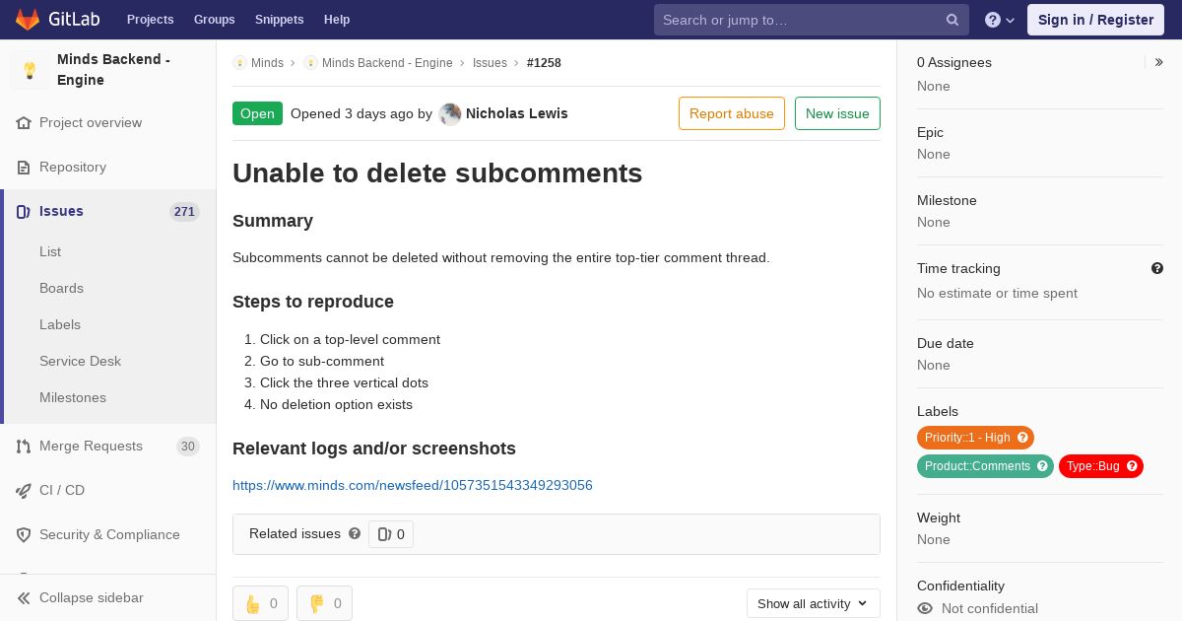Open Projects menu in top bar
This screenshot has height=621, width=1182.
(x=150, y=20)
